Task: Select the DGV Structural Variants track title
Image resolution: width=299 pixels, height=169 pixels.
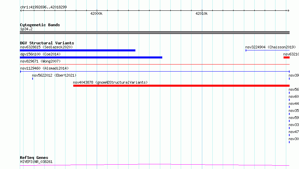Action: tap(47, 43)
